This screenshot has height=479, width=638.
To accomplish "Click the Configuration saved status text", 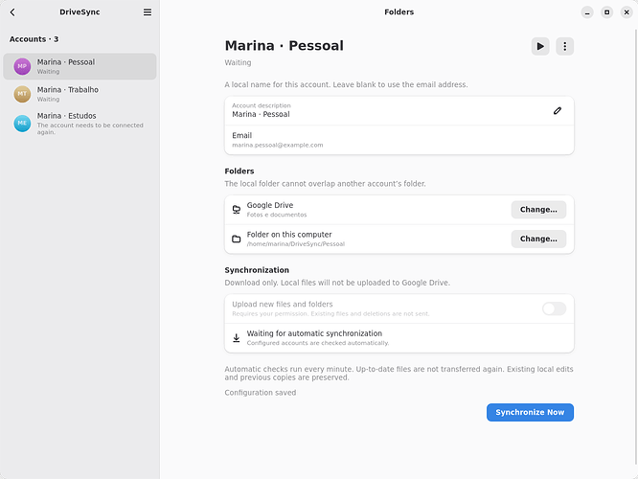I will (261, 393).
